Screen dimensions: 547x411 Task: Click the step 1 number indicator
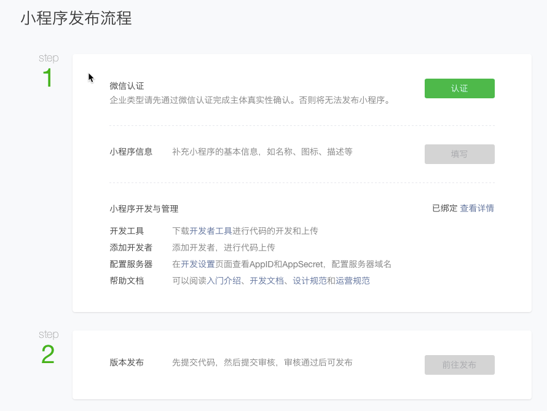[x=48, y=77]
